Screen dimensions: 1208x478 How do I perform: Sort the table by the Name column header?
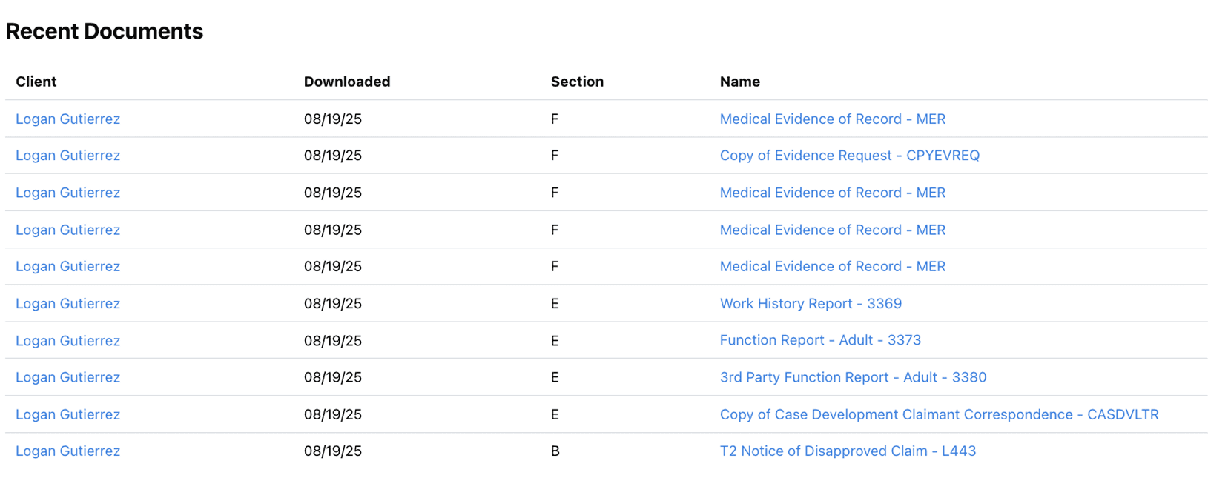(x=739, y=82)
